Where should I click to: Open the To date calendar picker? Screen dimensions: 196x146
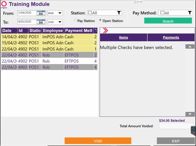[x=41, y=22]
